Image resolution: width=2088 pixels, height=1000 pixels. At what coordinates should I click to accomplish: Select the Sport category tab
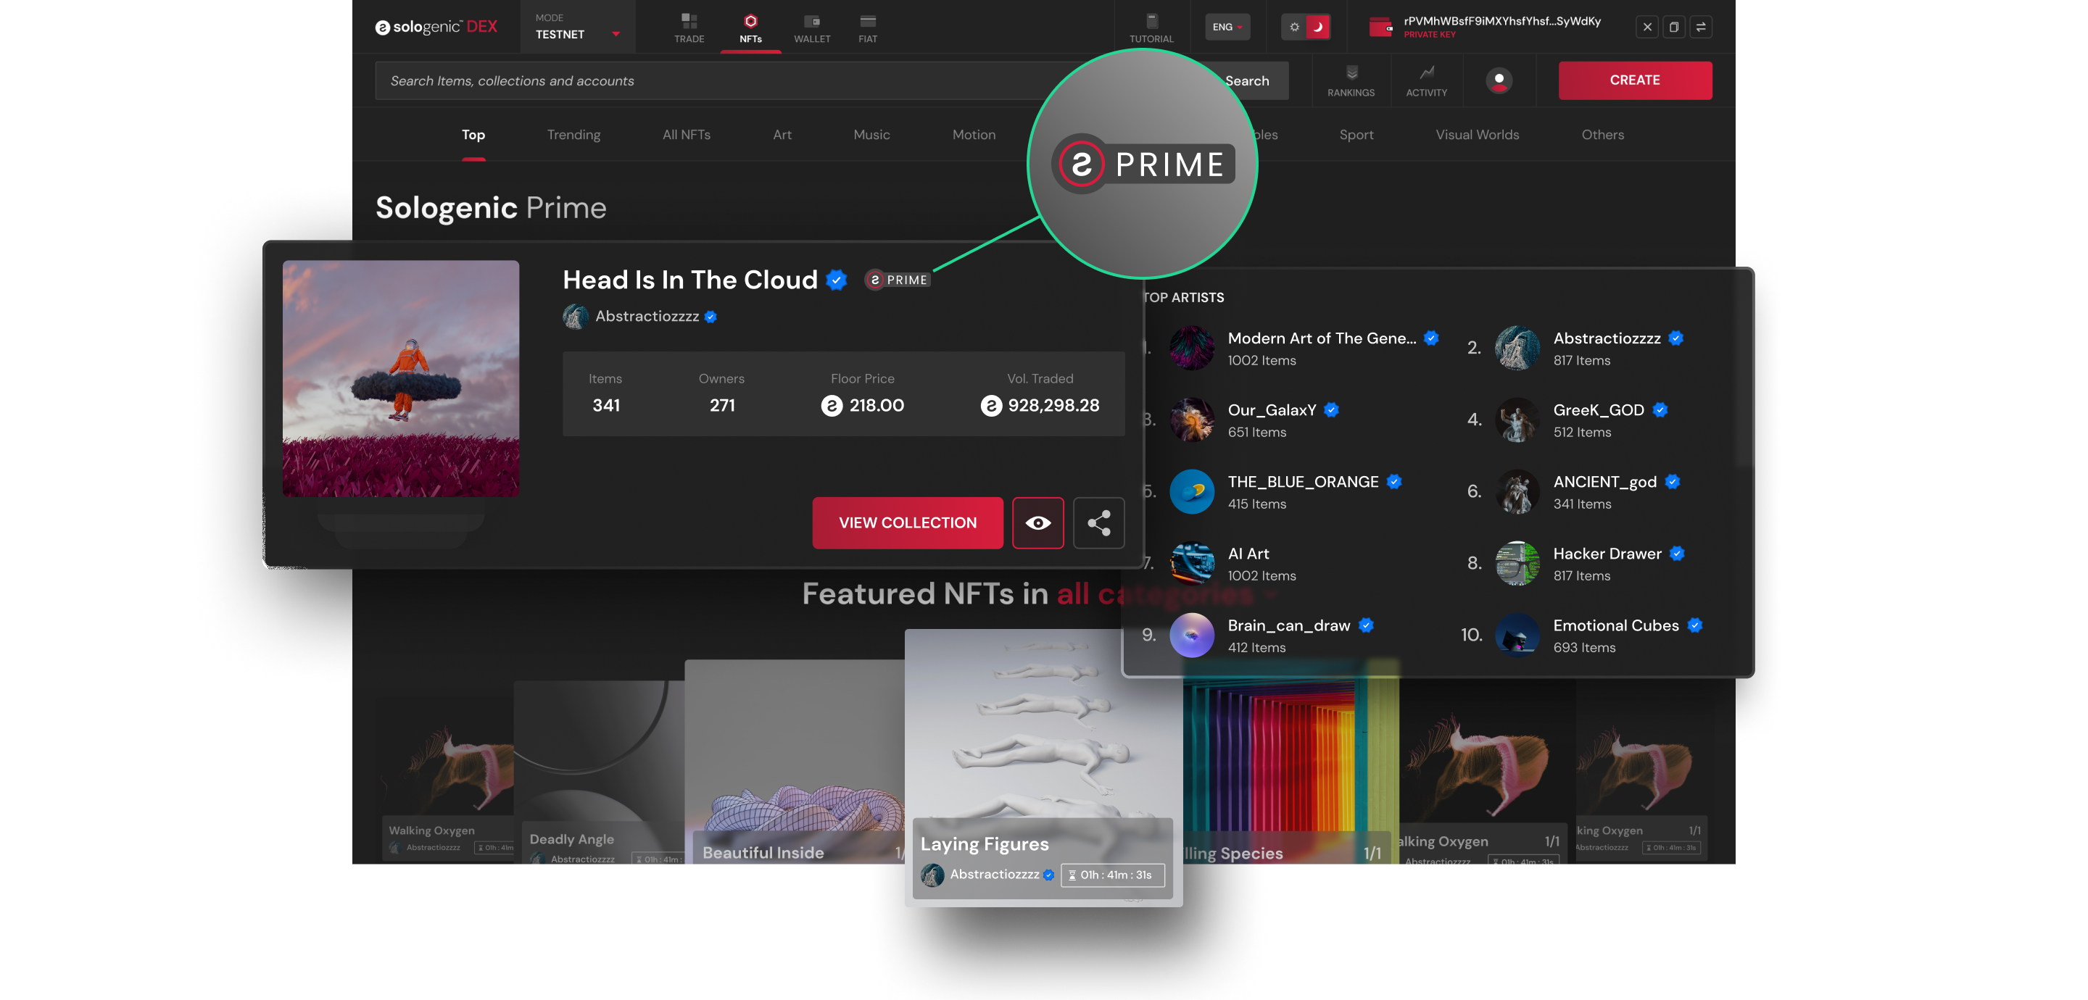1356,135
